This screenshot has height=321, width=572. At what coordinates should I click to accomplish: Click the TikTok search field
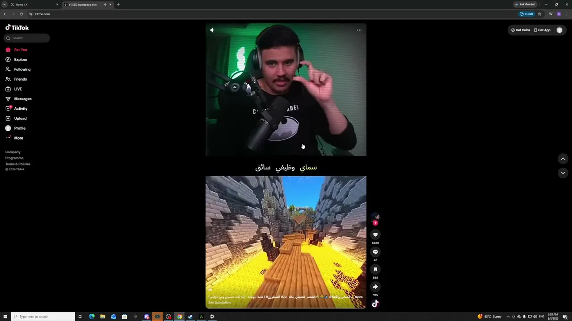click(x=27, y=38)
